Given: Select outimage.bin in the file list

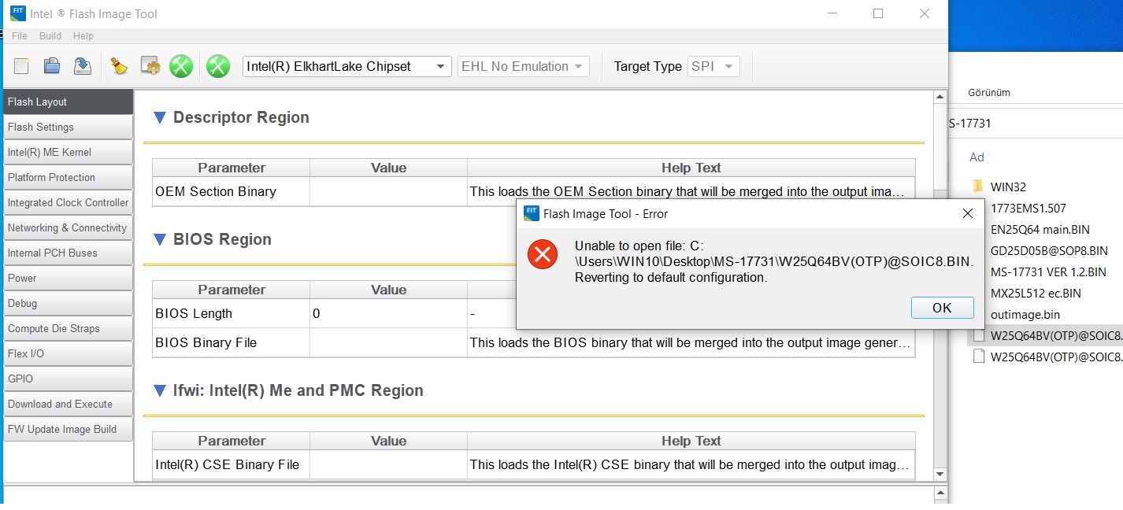Looking at the screenshot, I should coord(1025,314).
